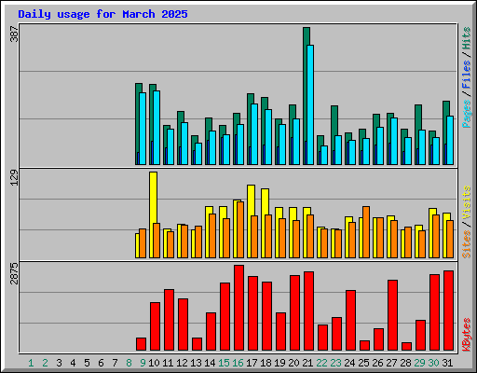Viewport: 477px width, 373px height.
Task: Click day 30 on the date axis
Action: click(x=433, y=363)
